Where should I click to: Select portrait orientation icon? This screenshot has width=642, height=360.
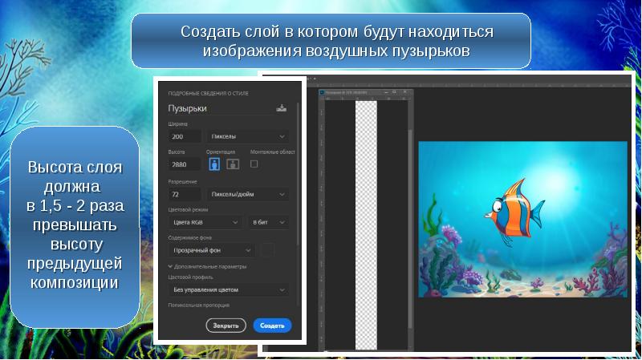coord(215,164)
